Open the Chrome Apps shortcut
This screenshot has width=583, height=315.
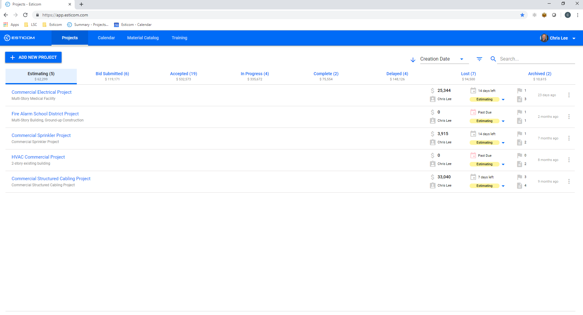(11, 25)
